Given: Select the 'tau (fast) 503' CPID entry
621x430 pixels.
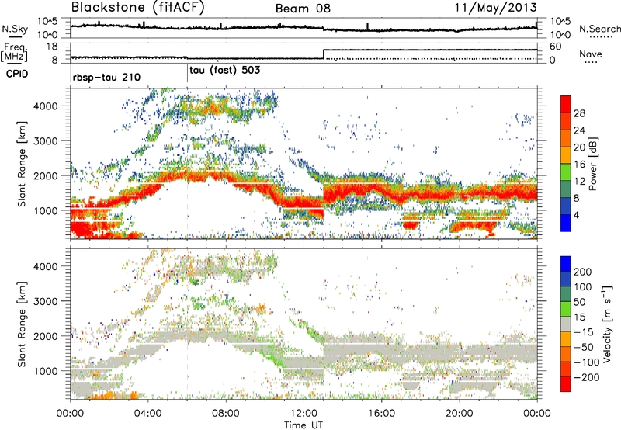Looking at the screenshot, I should point(224,70).
